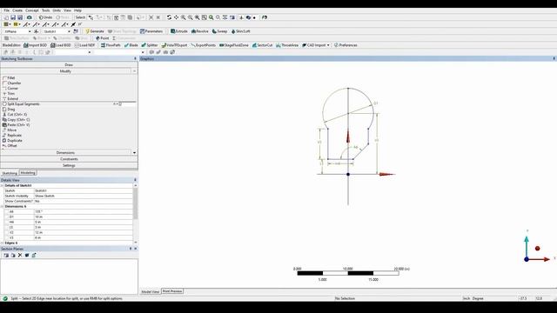Expand the Settings toolbox

click(69, 165)
